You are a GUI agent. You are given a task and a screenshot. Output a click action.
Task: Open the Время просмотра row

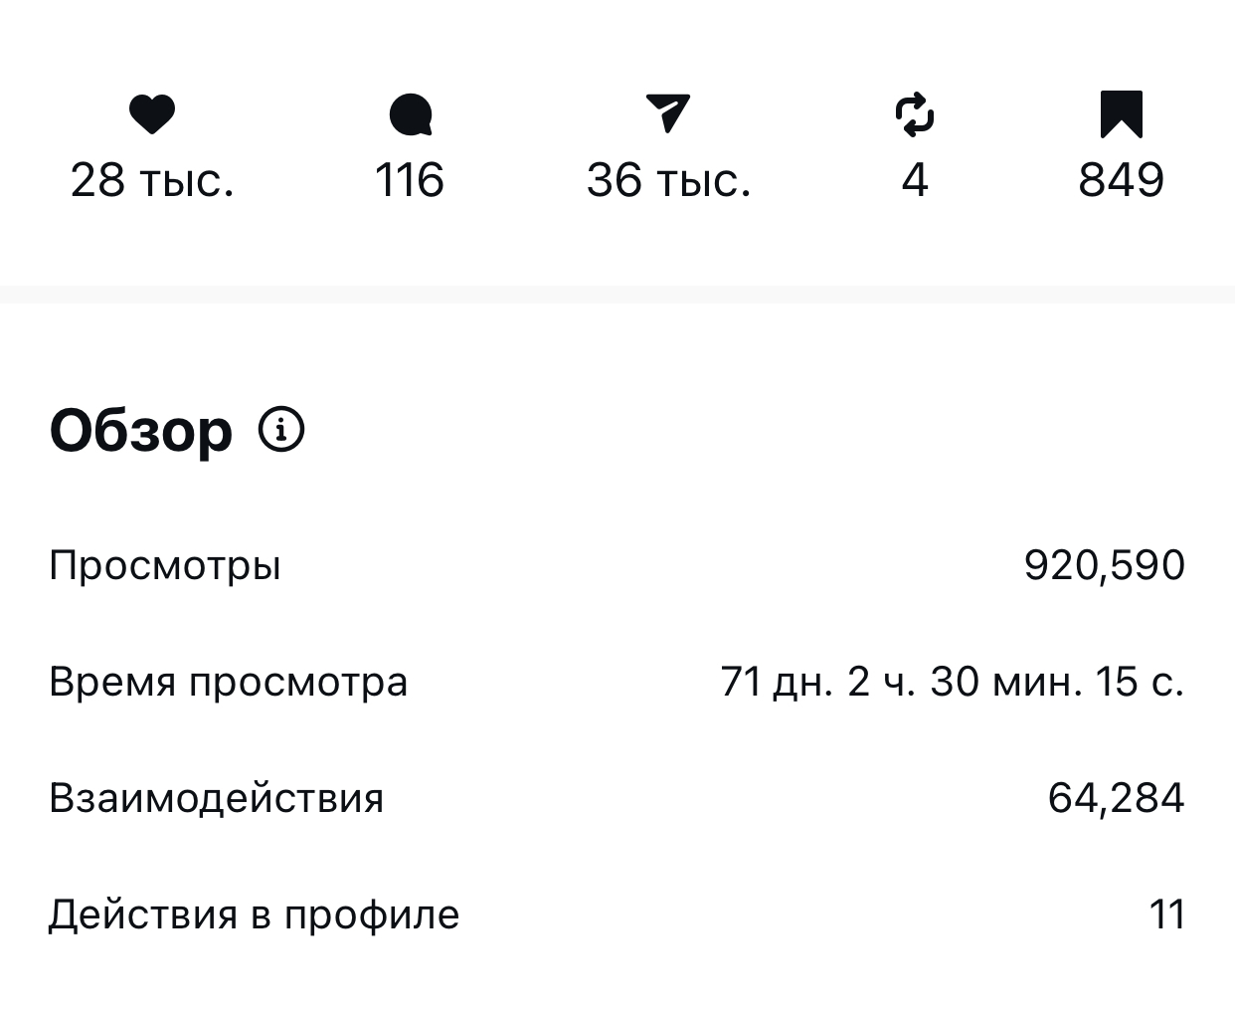tap(228, 683)
